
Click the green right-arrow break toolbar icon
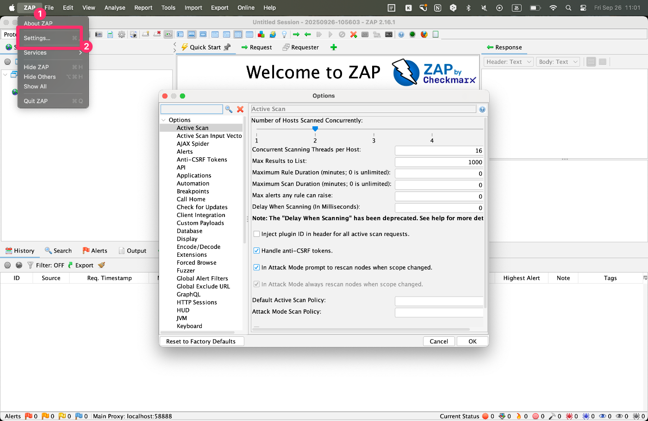(296, 34)
